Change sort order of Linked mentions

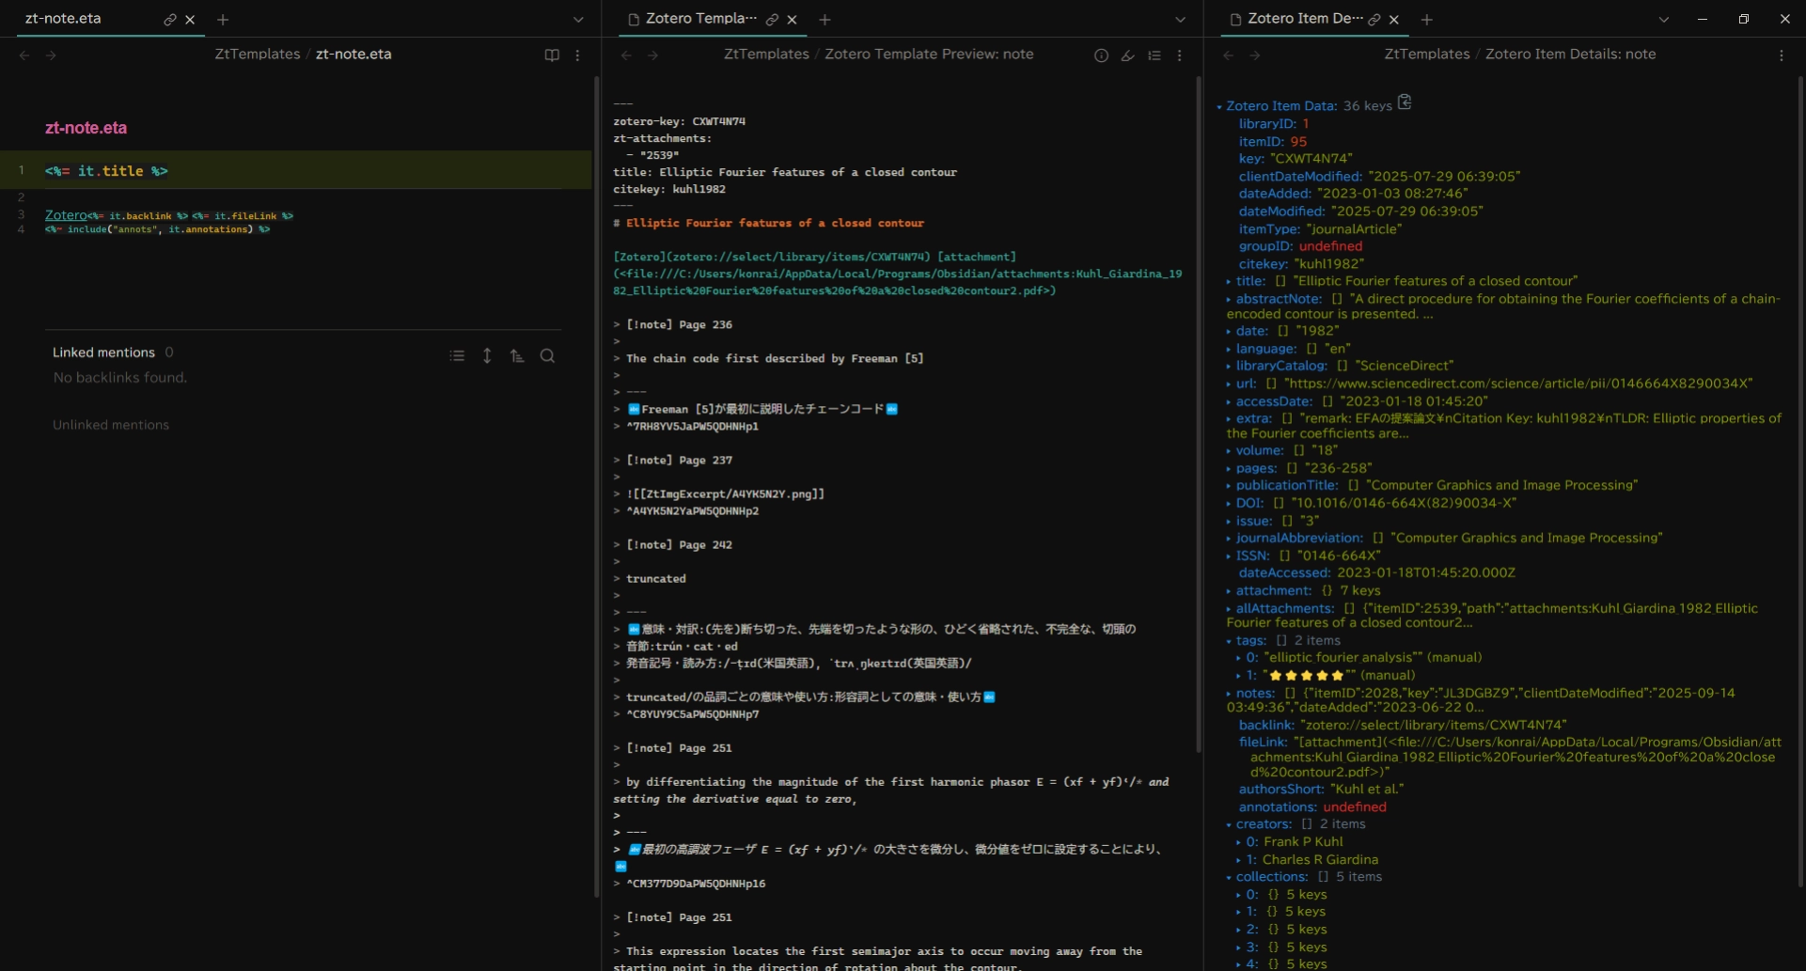pos(517,356)
